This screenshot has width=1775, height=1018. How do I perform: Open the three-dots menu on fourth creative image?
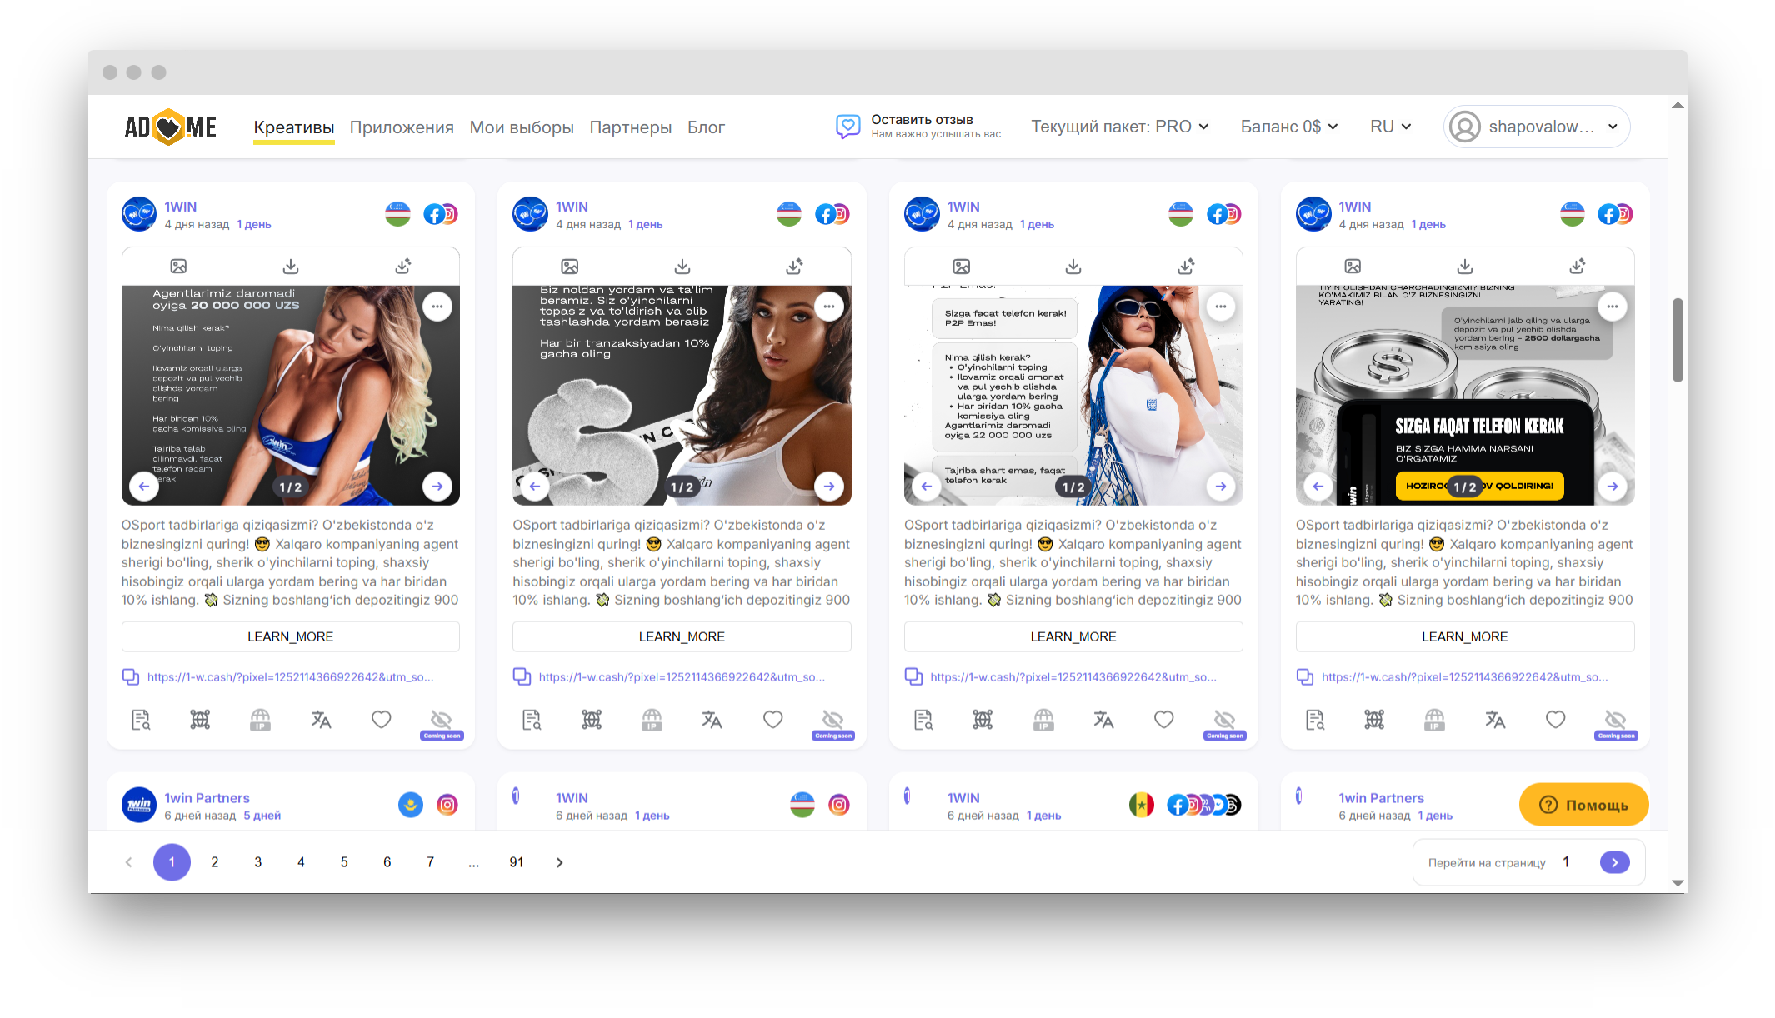point(1612,307)
